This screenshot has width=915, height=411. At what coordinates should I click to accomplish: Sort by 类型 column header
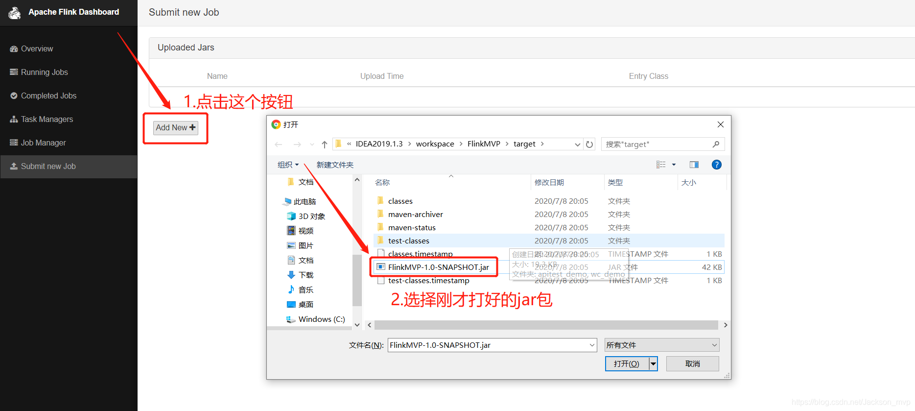tap(615, 182)
